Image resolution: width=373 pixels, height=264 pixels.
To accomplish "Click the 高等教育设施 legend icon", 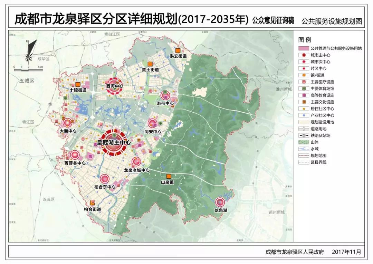I will pyautogui.click(x=303, y=95).
